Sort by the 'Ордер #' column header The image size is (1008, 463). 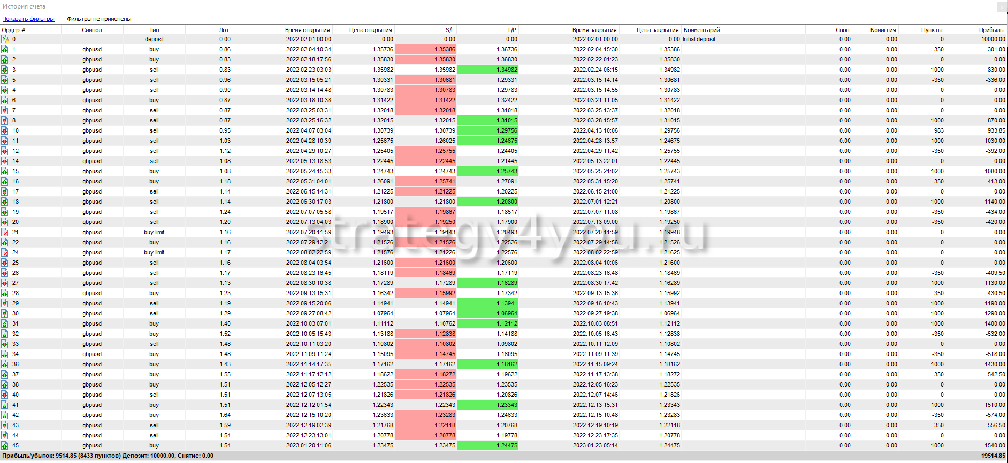coord(14,30)
